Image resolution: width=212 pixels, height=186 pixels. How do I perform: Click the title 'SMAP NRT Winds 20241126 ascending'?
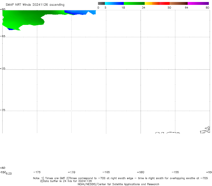coord(35,5)
